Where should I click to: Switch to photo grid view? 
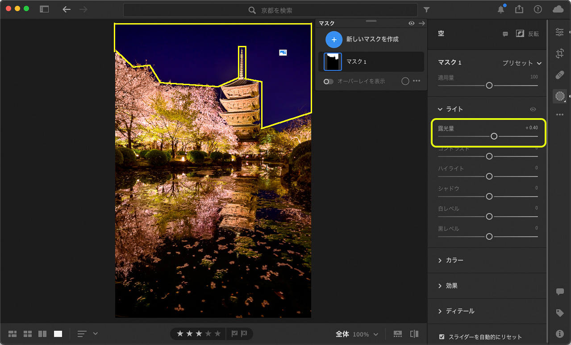pyautogui.click(x=13, y=334)
